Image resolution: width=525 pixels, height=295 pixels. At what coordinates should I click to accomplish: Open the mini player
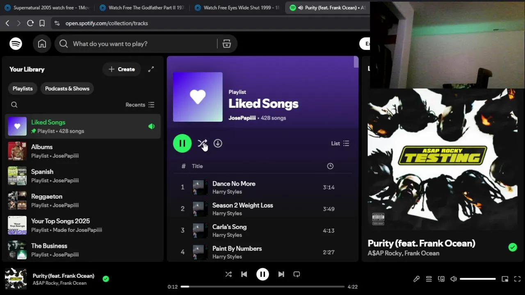pyautogui.click(x=505, y=279)
